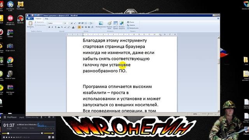This screenshot has width=249, height=140.
Task: Open PotPlayer settings gear icon
Action: [x=53, y=137]
